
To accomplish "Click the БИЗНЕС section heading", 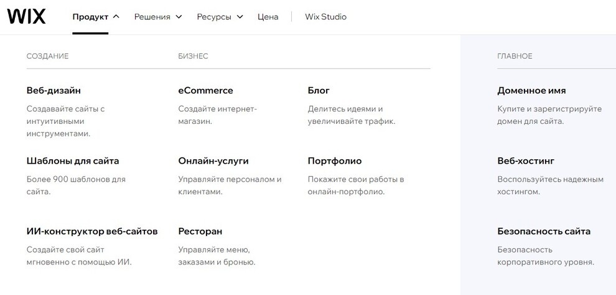I will pyautogui.click(x=193, y=56).
